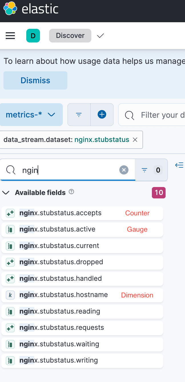185x382 pixels.
Task: Clear the field search text
Action: click(x=124, y=170)
